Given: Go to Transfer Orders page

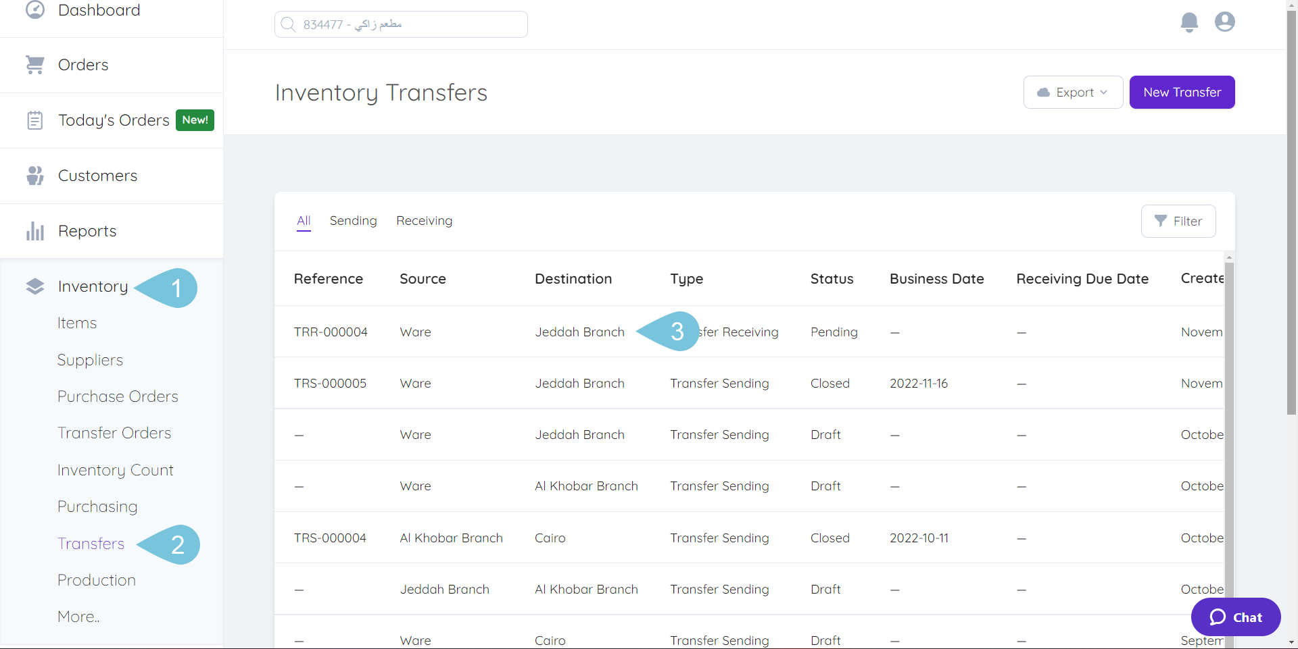Looking at the screenshot, I should pyautogui.click(x=114, y=432).
